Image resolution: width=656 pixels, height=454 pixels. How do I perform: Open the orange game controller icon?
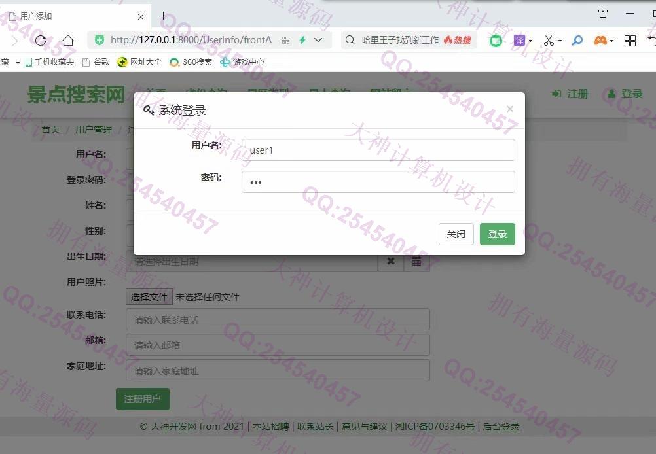pyautogui.click(x=600, y=41)
